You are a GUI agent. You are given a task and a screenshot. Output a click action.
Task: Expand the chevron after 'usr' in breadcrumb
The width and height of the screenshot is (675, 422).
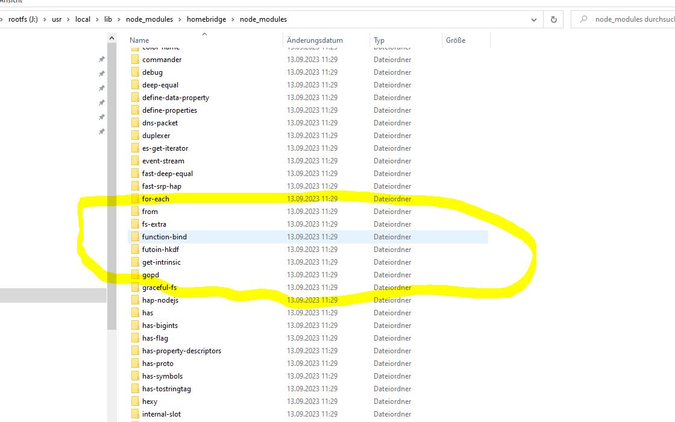(68, 19)
